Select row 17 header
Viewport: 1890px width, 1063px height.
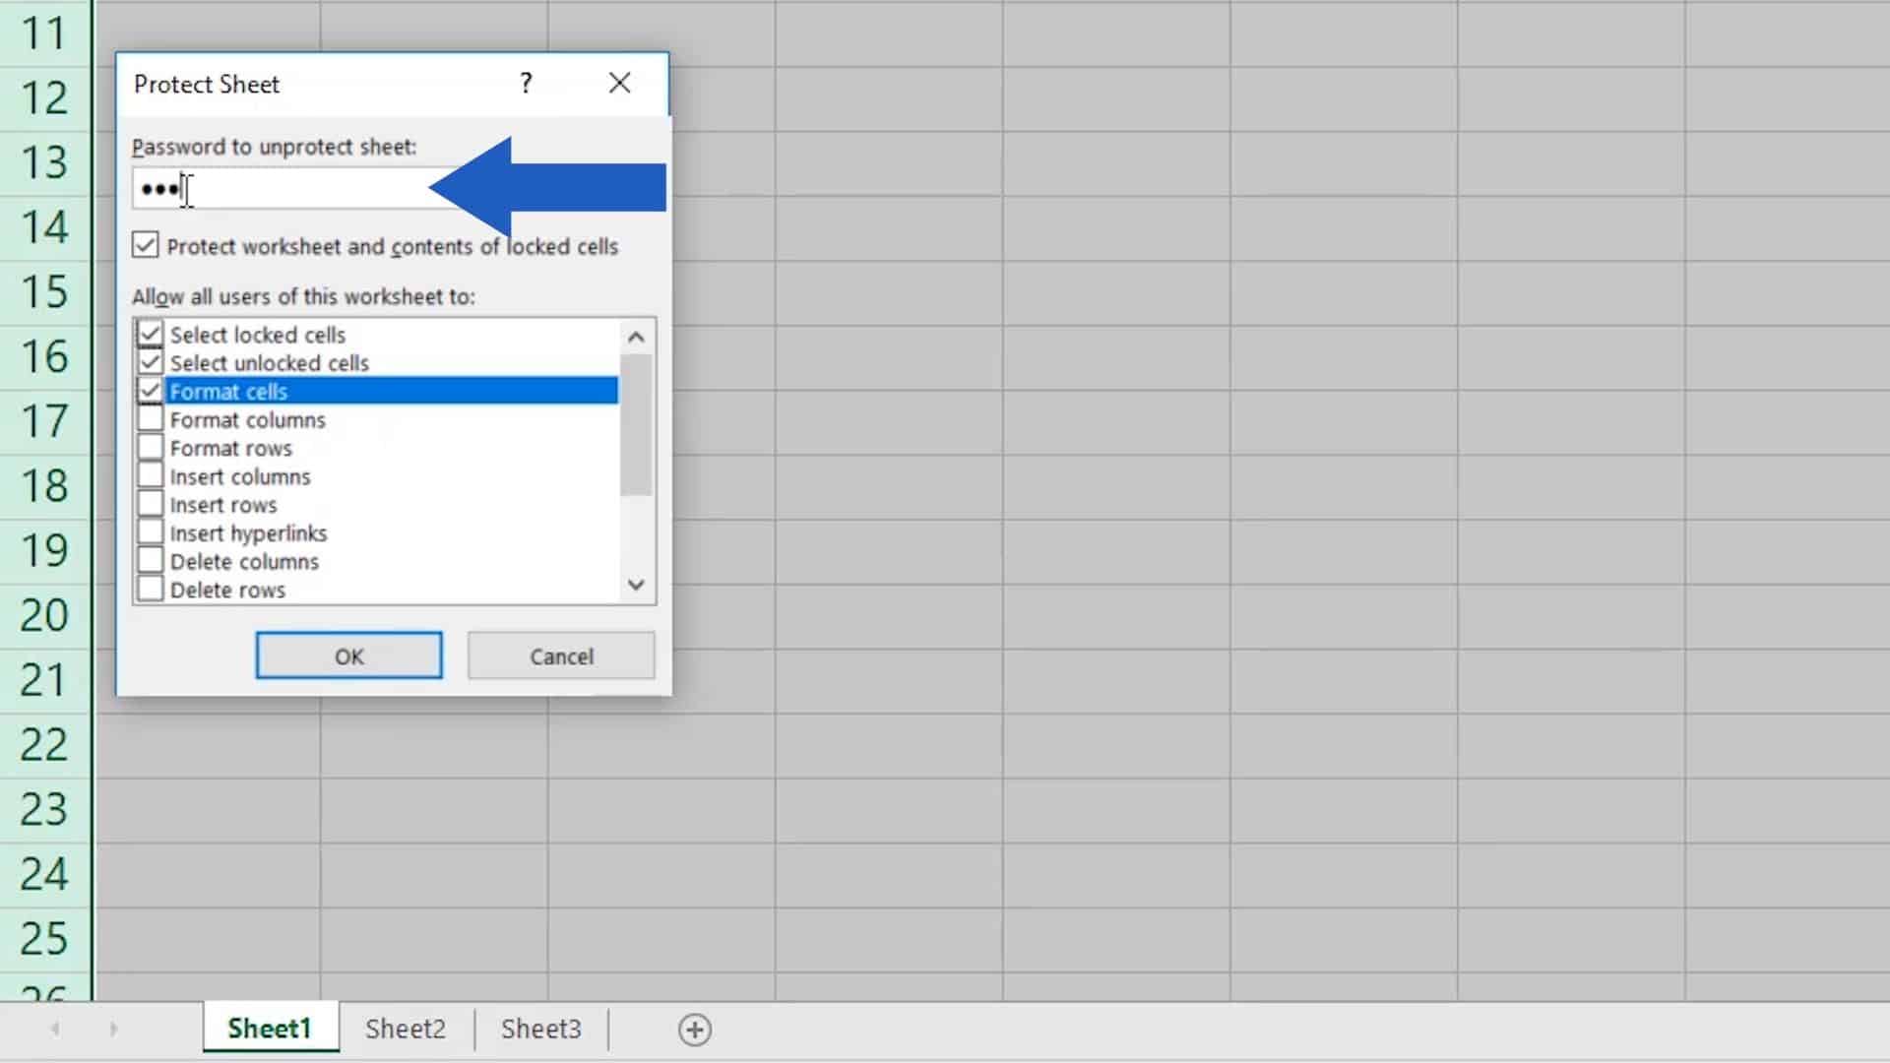pos(45,421)
